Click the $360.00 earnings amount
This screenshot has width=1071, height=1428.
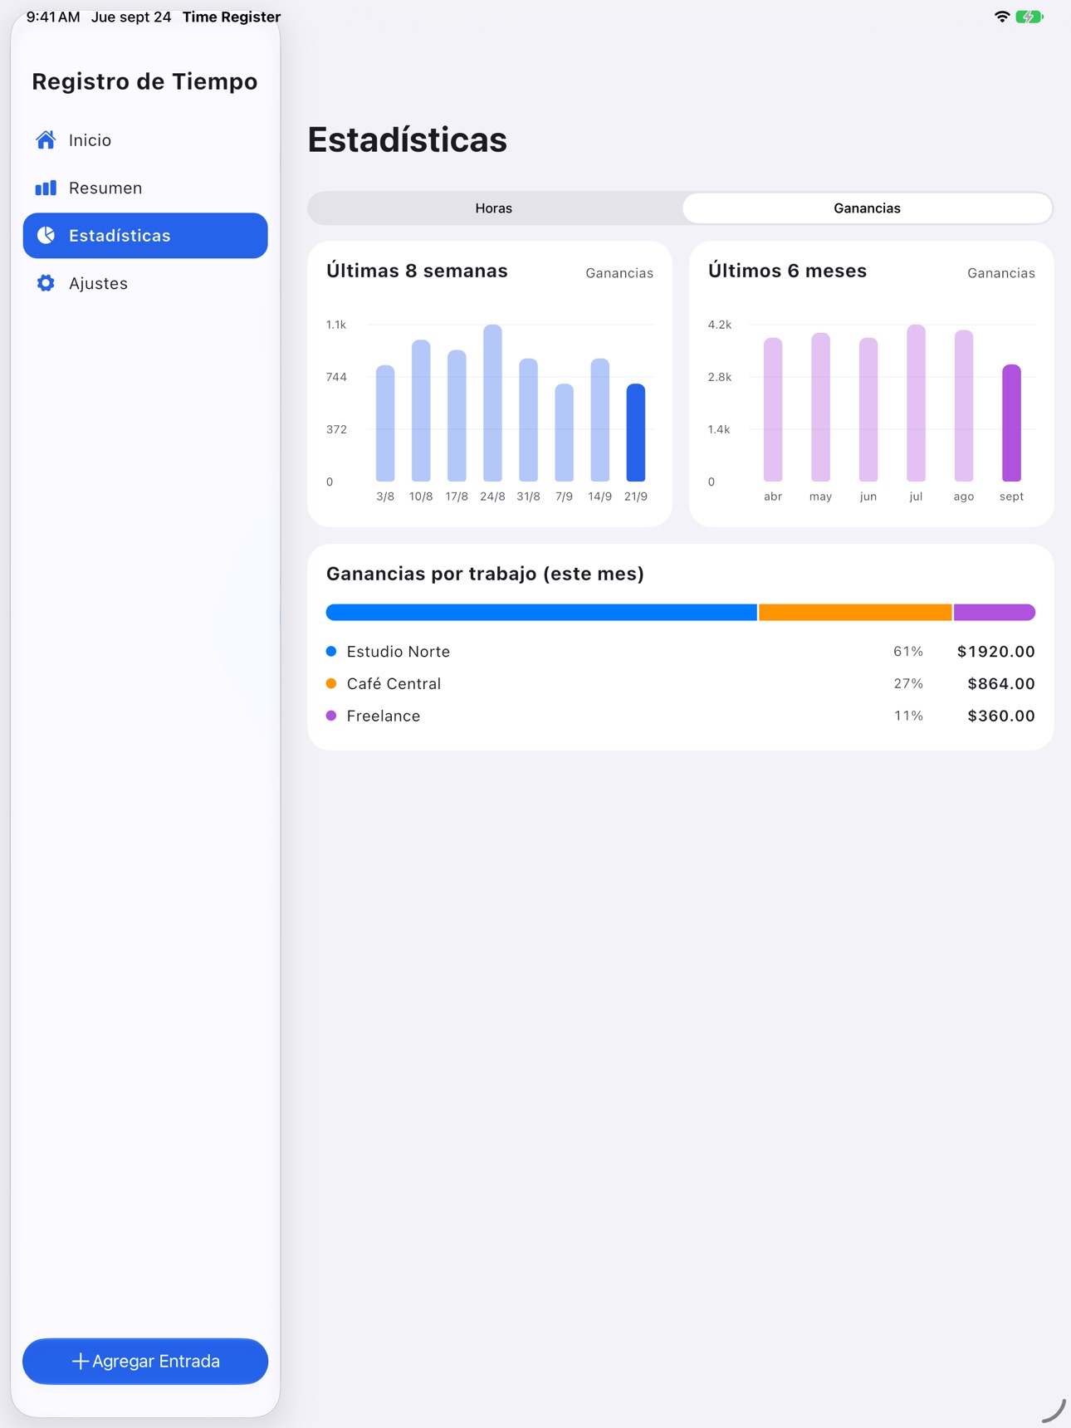(x=1001, y=716)
